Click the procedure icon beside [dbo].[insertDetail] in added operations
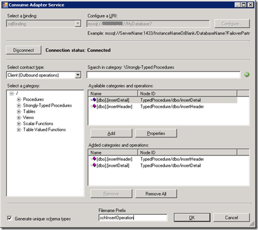The height and width of the screenshot is (230, 258). tap(94, 165)
